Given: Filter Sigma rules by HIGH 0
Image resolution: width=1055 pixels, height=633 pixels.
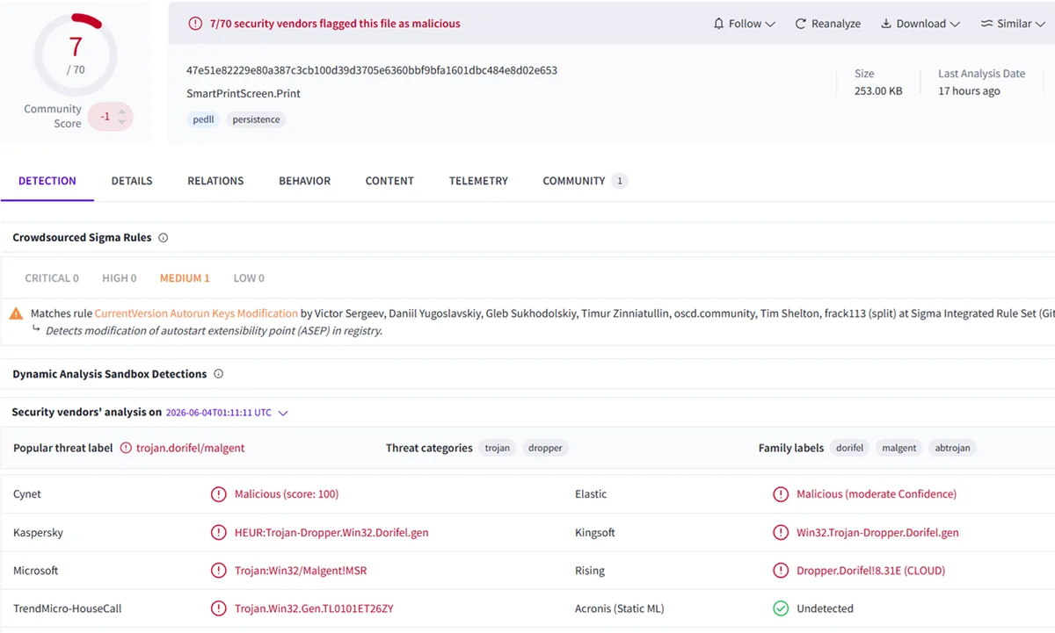Looking at the screenshot, I should point(120,278).
